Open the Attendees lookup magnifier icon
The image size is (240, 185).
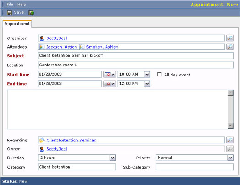[x=230, y=47]
